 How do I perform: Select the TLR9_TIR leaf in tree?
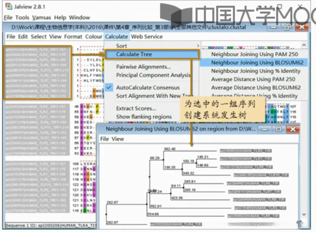[x=259, y=200]
